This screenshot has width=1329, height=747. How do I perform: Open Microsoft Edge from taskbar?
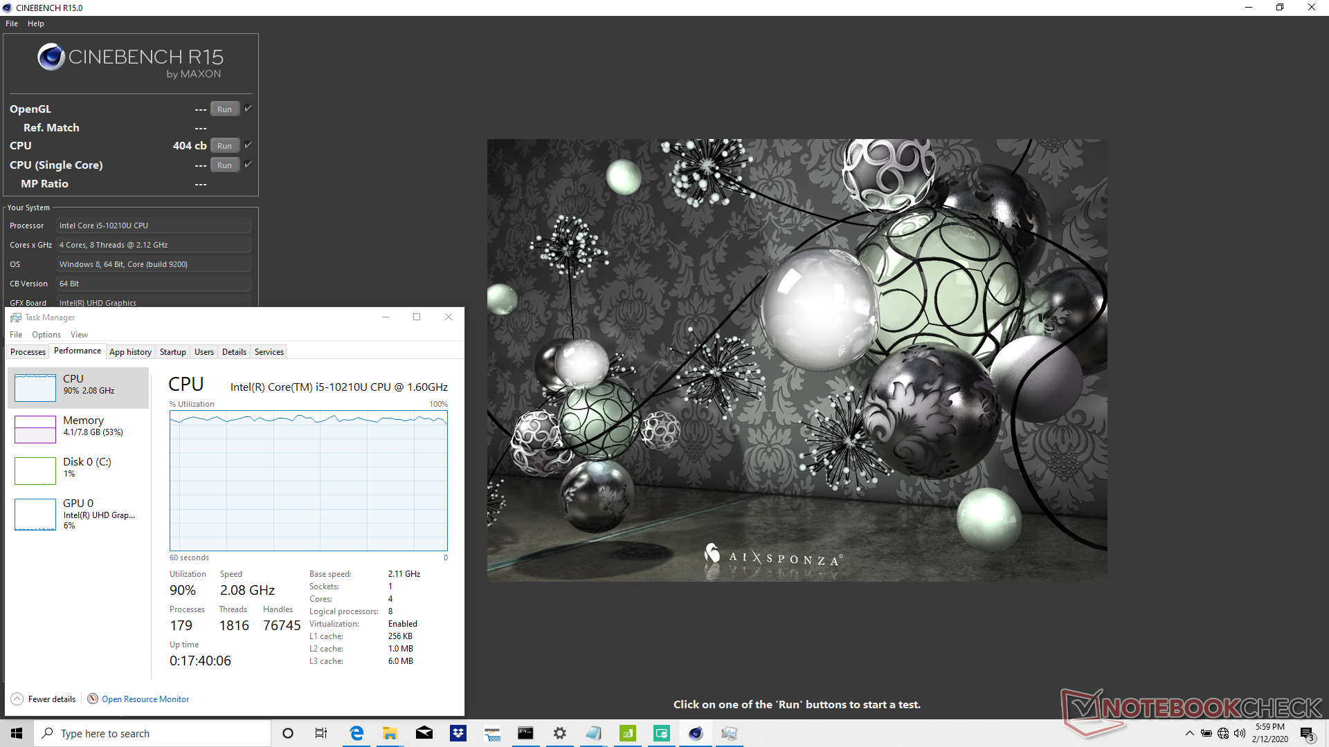point(356,733)
